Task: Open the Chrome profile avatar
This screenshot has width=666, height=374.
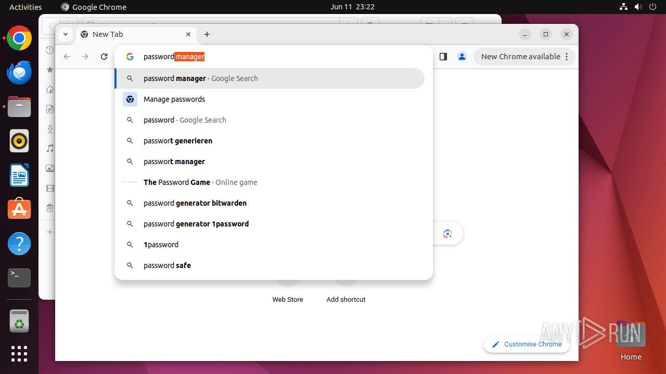Action: [x=462, y=57]
